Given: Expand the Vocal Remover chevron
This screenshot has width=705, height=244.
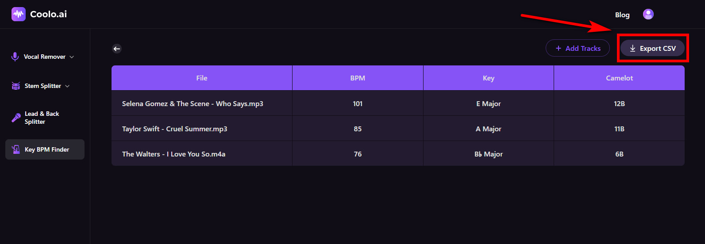Looking at the screenshot, I should (72, 57).
